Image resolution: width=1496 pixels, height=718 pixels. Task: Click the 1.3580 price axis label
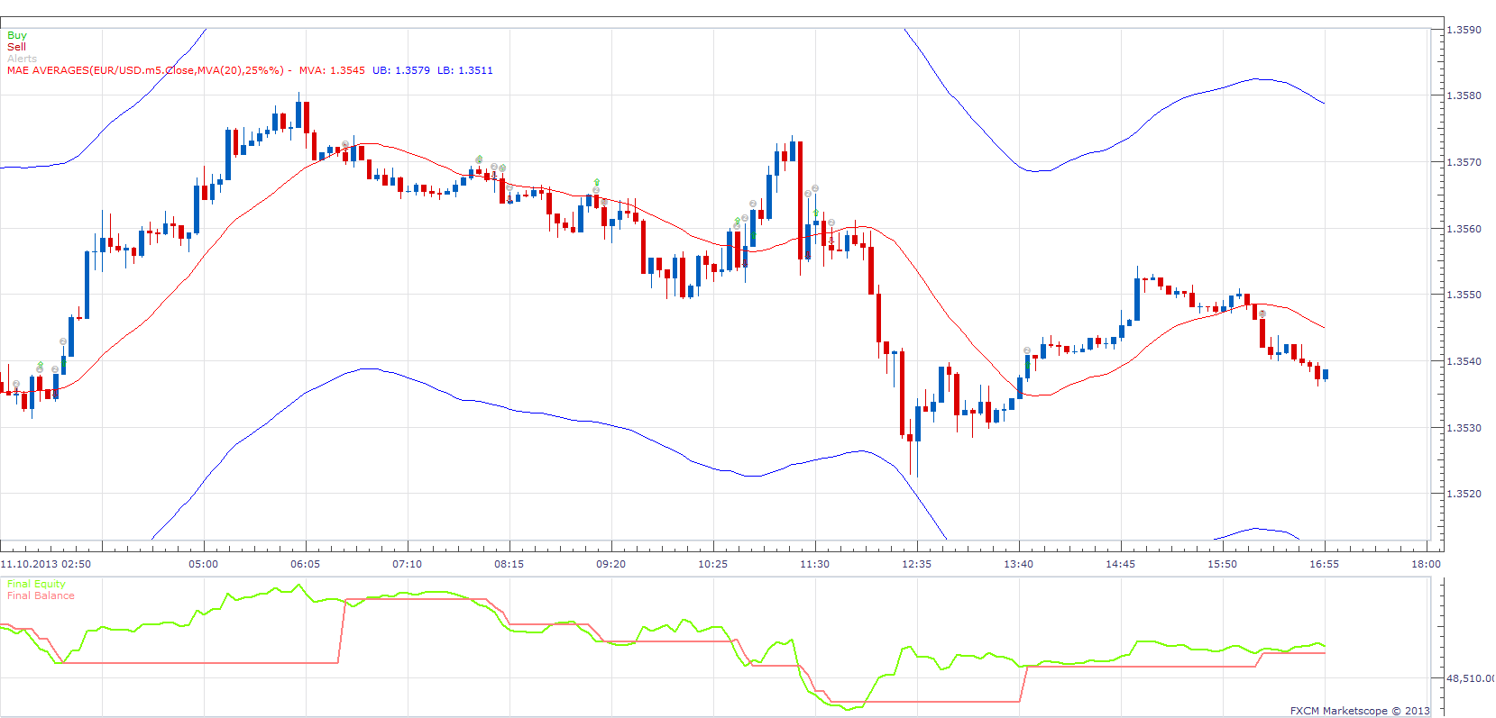pos(1464,95)
